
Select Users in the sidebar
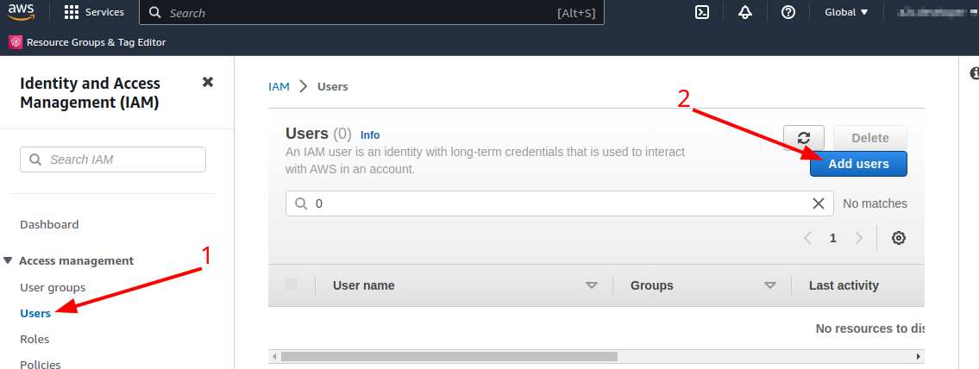click(35, 314)
